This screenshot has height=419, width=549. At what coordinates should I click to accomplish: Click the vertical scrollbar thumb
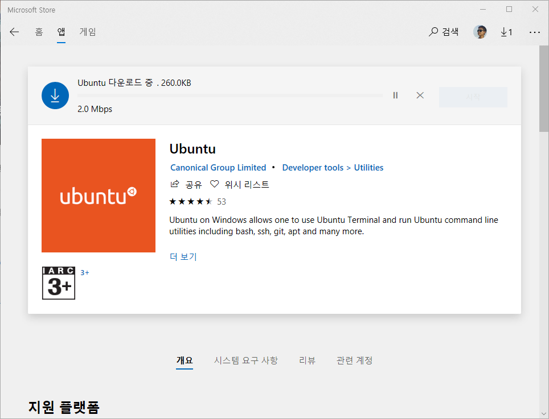point(544,89)
